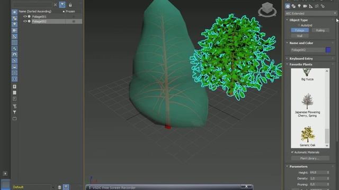Toggle Display Helpers filter in Scene Explorer
Screen dimensions: 339x190
click(x=14, y=36)
